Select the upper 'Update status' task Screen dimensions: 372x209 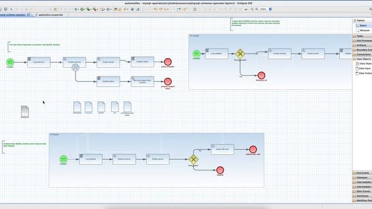[142, 62]
